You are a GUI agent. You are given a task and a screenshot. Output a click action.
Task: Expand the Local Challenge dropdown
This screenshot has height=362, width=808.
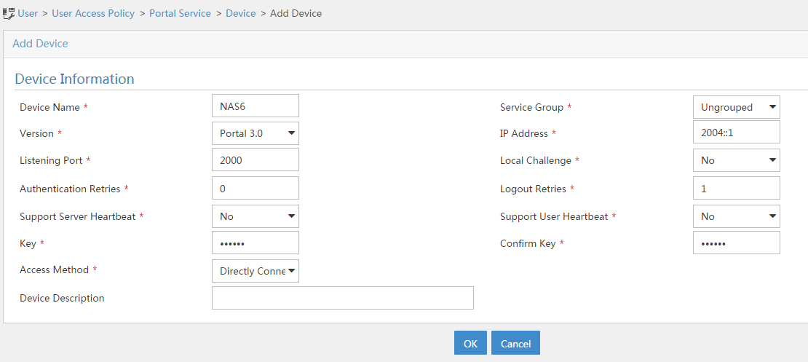click(x=737, y=160)
